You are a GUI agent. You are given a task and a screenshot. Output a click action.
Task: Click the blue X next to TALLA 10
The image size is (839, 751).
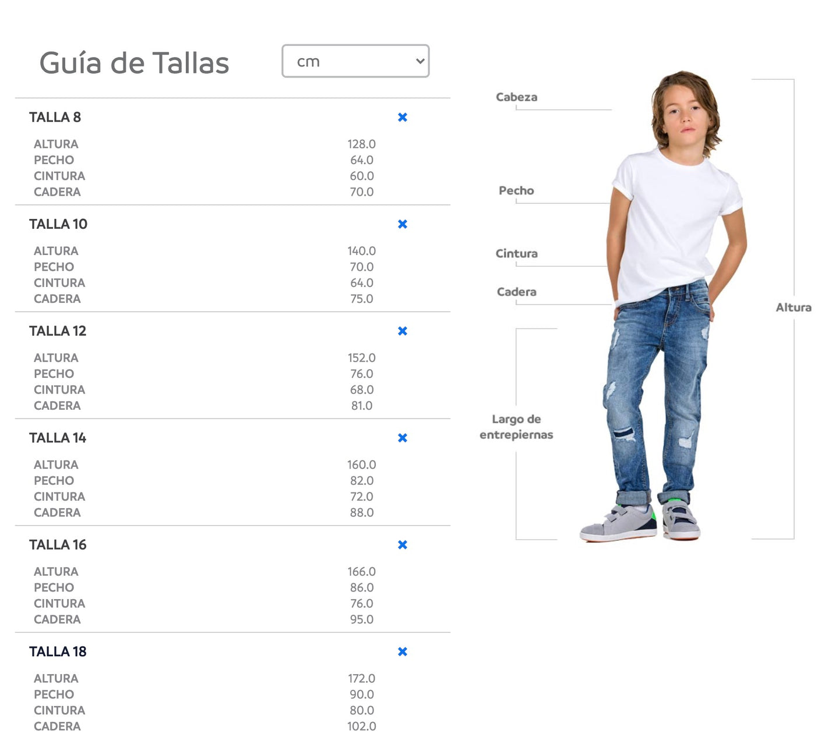(402, 224)
